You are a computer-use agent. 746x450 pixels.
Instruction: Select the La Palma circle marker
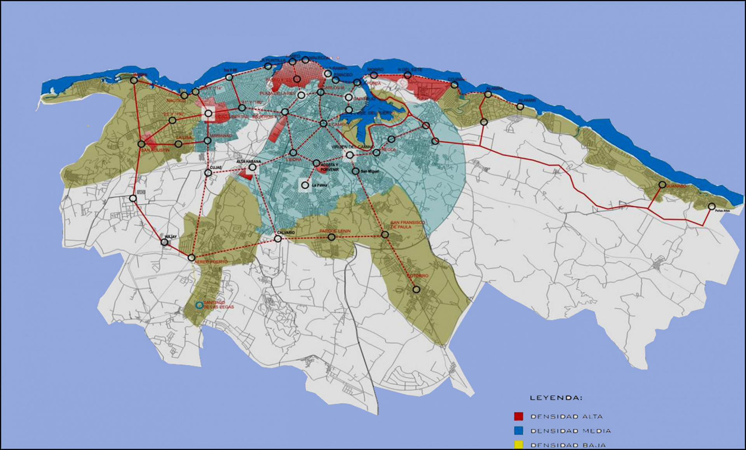click(305, 185)
